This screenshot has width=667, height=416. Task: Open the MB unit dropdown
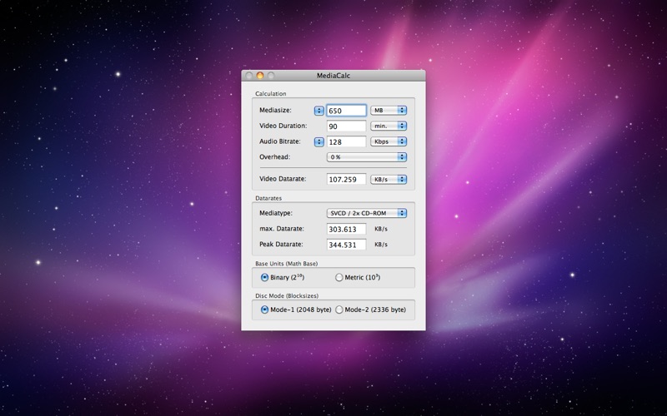pyautogui.click(x=389, y=111)
